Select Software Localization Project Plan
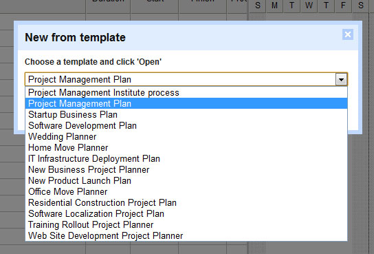This screenshot has height=254, width=374. coord(186,213)
